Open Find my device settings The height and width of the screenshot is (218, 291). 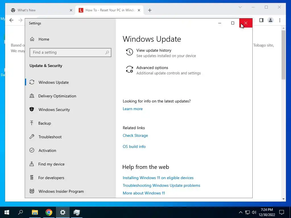(x=70, y=164)
